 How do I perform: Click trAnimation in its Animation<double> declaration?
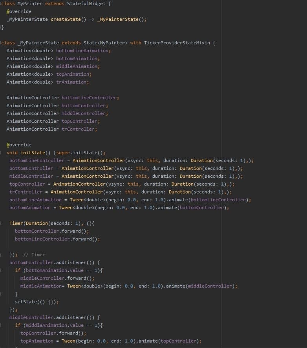71,82
